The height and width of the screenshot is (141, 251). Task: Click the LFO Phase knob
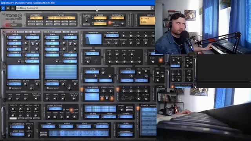click(x=111, y=91)
